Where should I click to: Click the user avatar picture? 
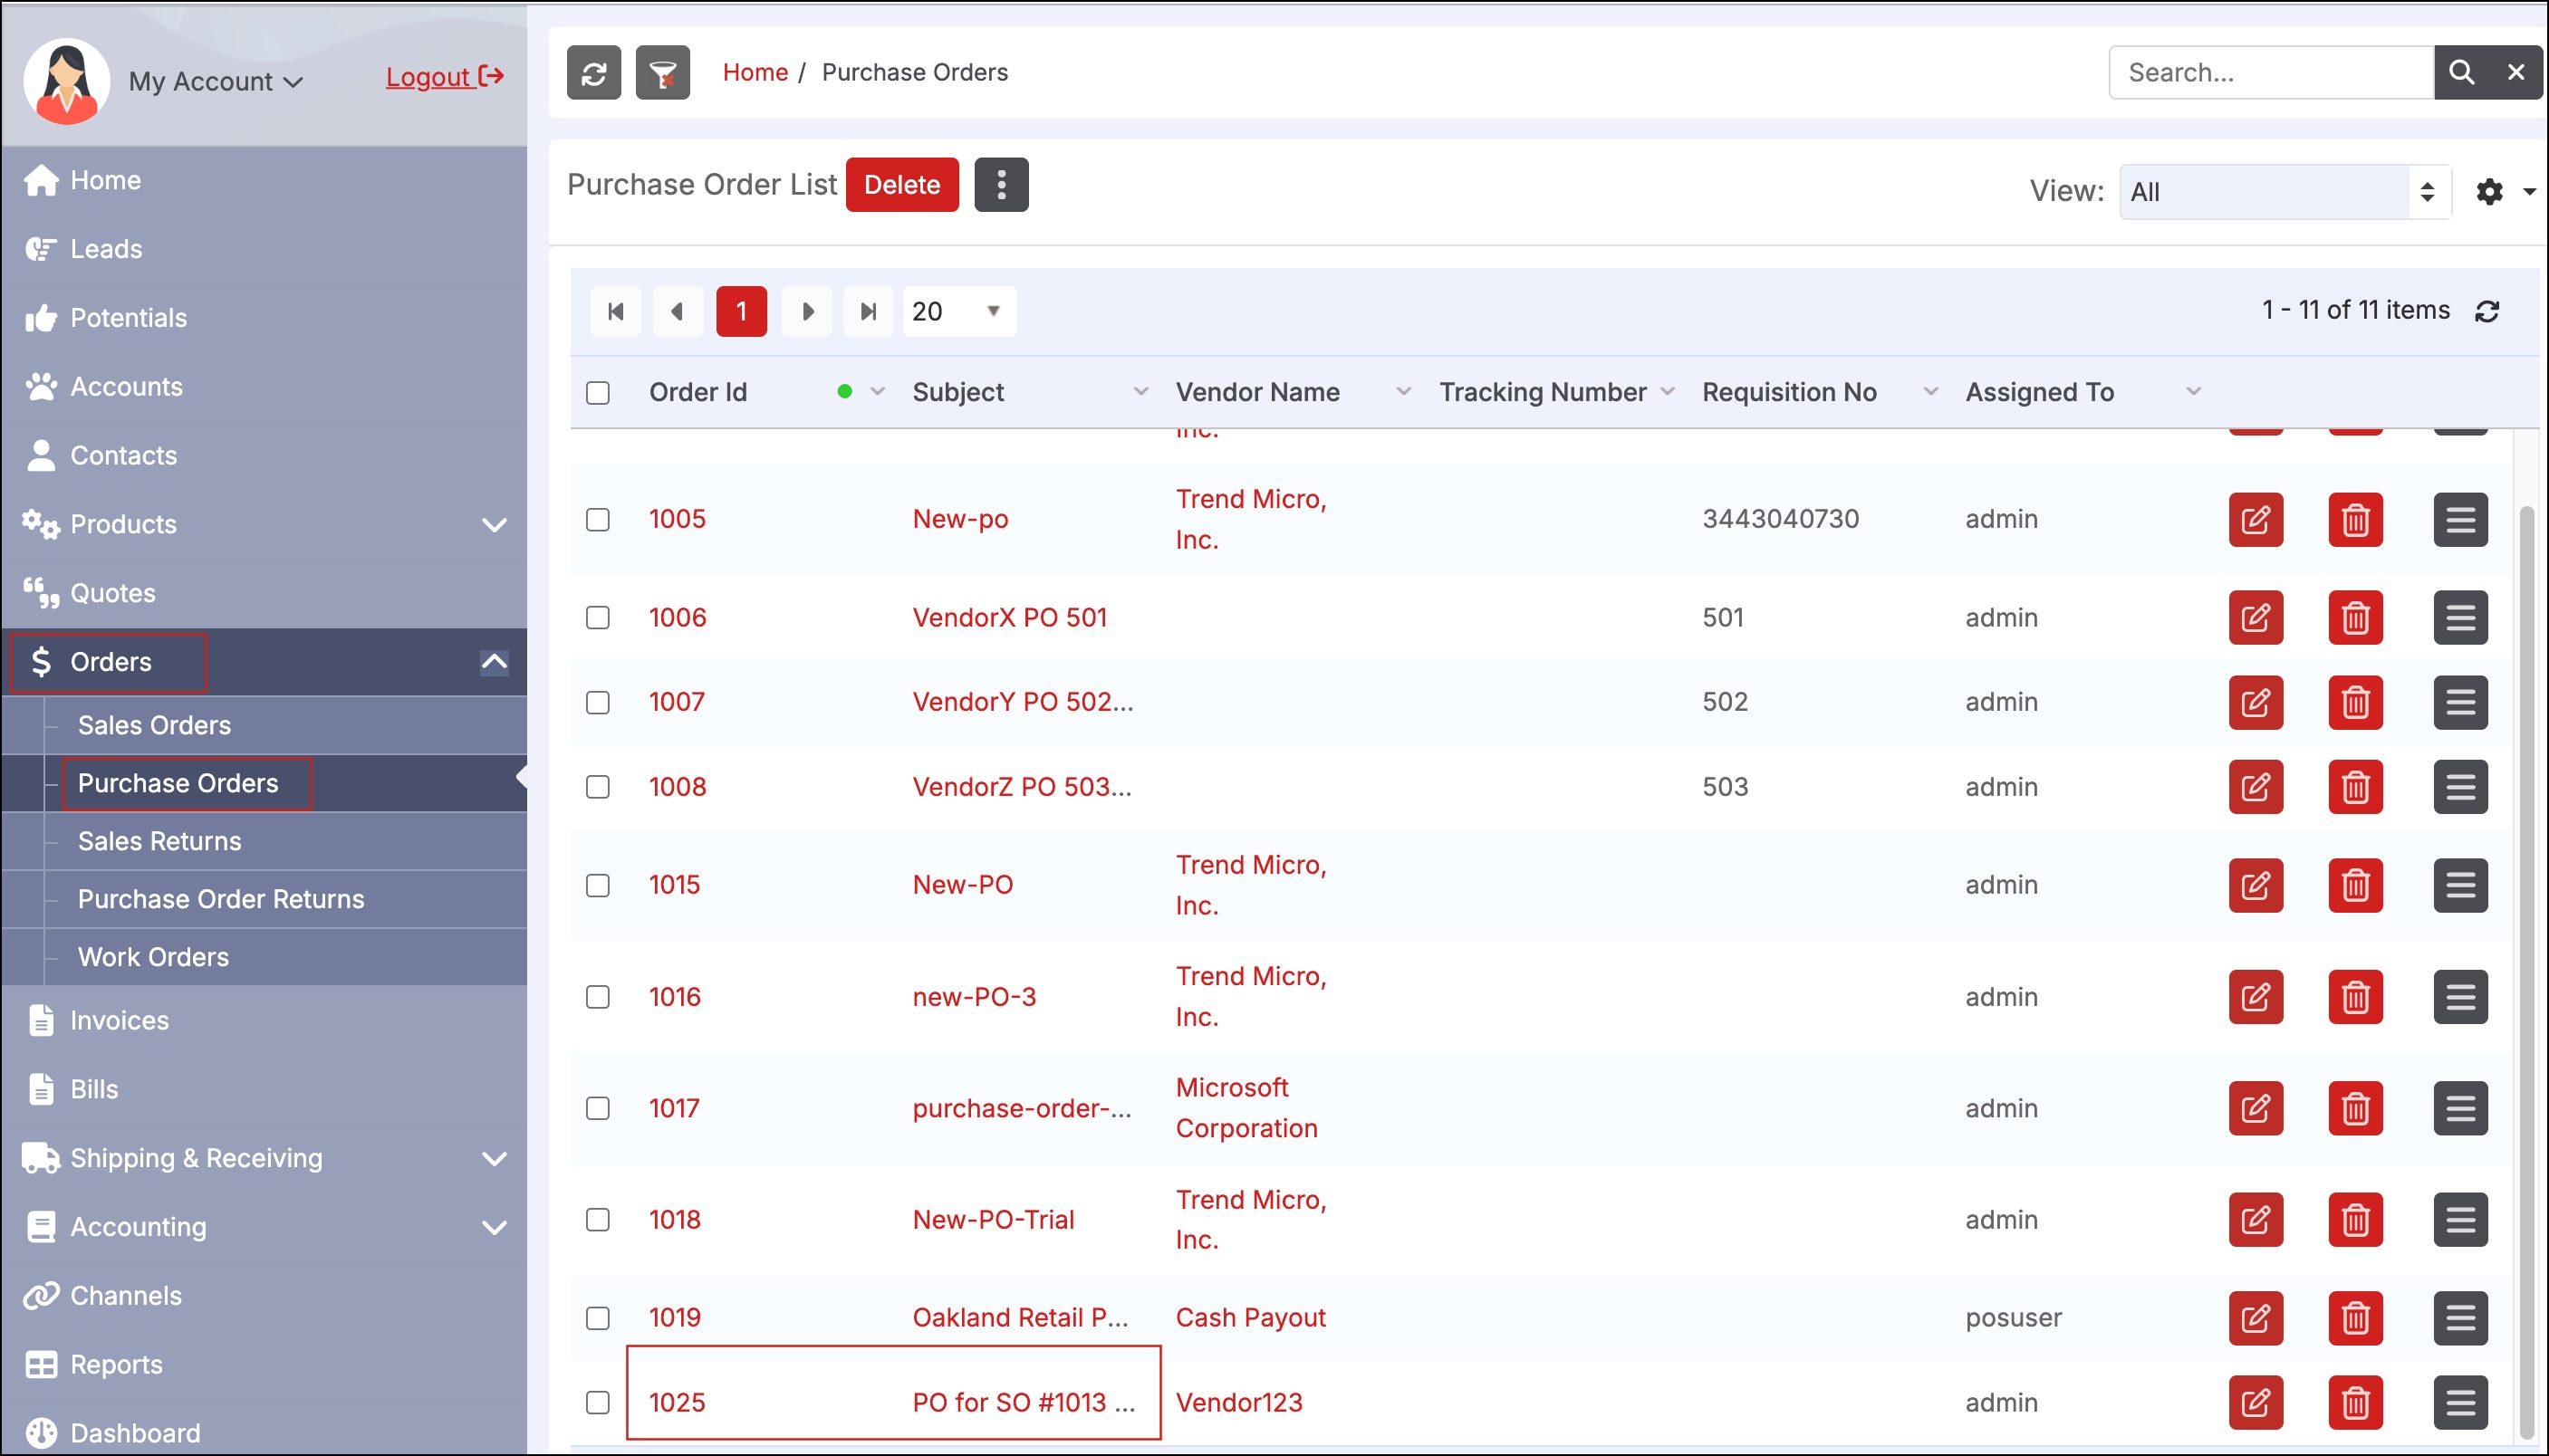(x=66, y=81)
